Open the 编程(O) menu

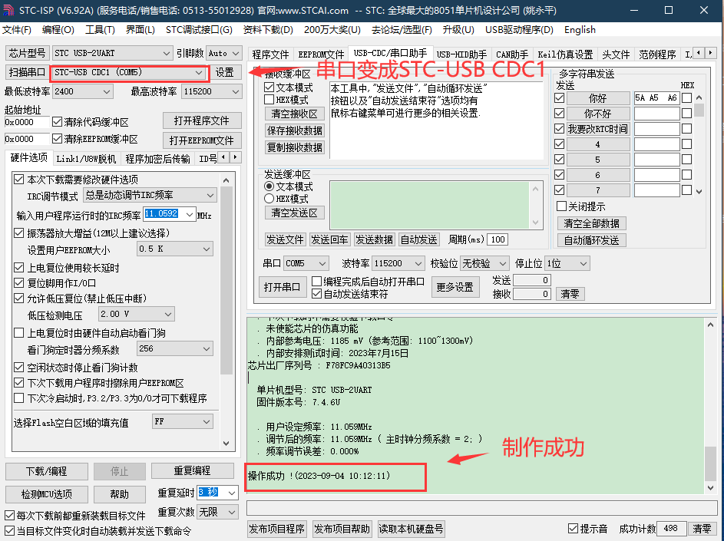point(58,30)
